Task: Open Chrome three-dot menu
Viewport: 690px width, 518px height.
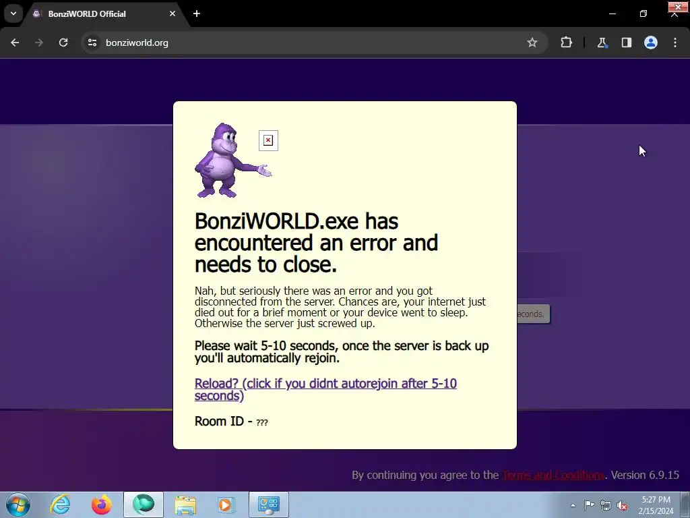Action: (675, 42)
